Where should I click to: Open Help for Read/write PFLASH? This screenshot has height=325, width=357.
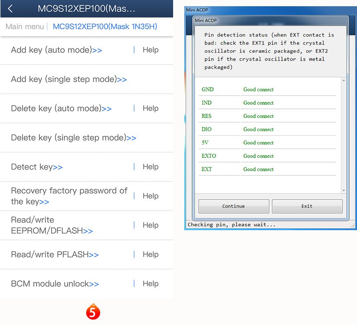(x=150, y=254)
